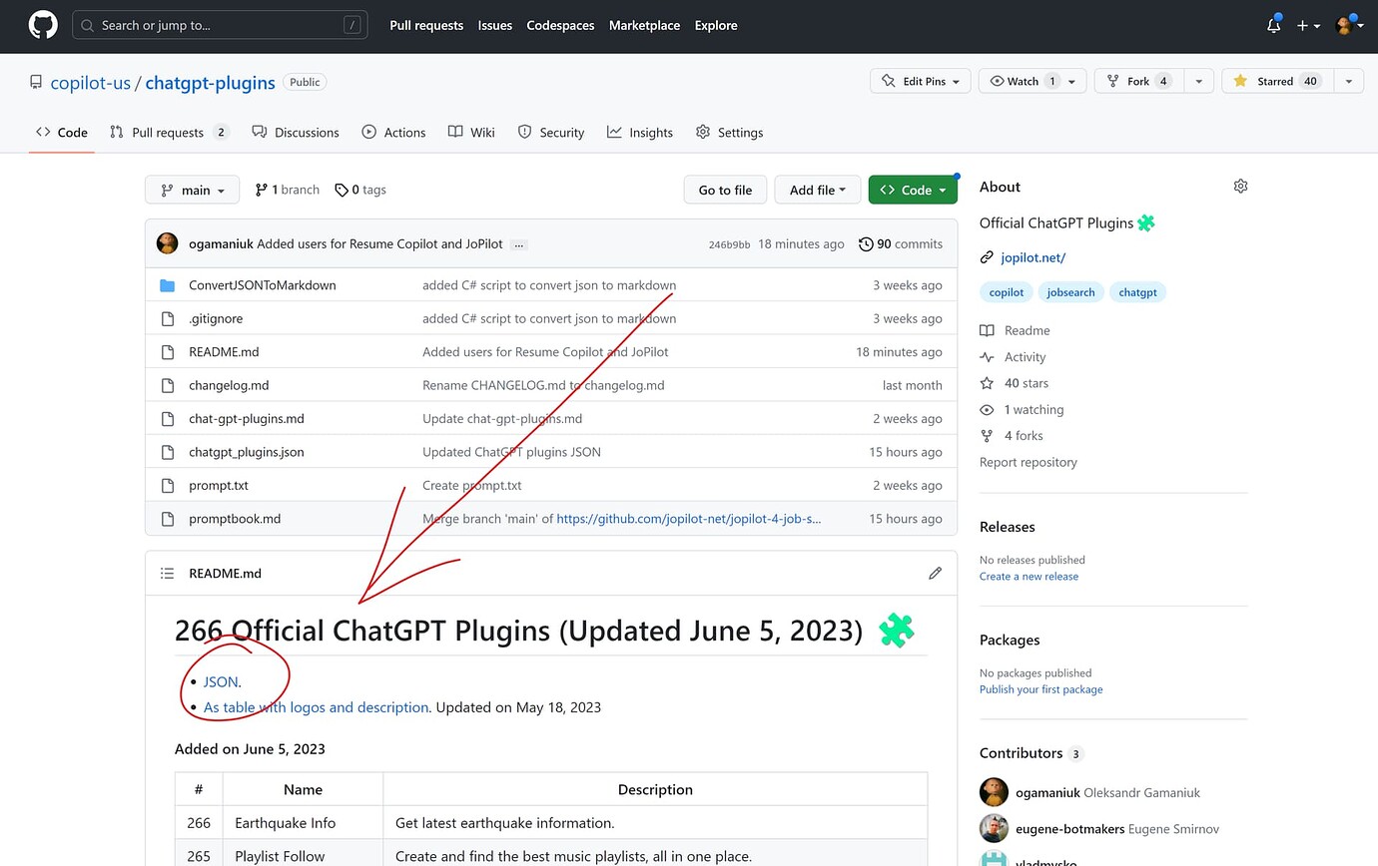
Task: Open the Wiki tab book icon
Action: (x=456, y=131)
